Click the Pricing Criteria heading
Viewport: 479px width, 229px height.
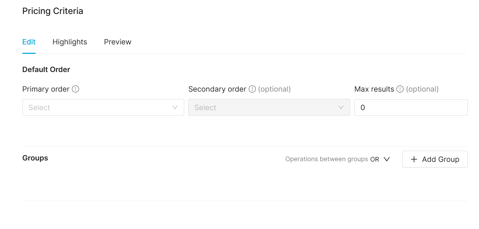pos(53,11)
